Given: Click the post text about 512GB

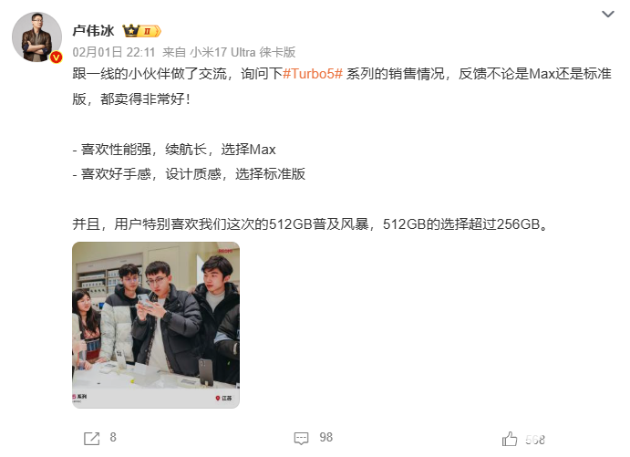Looking at the screenshot, I should click(x=310, y=223).
